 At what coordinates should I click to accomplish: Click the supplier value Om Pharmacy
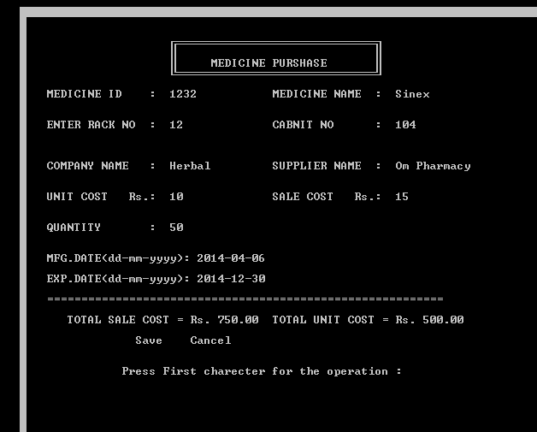click(x=433, y=166)
